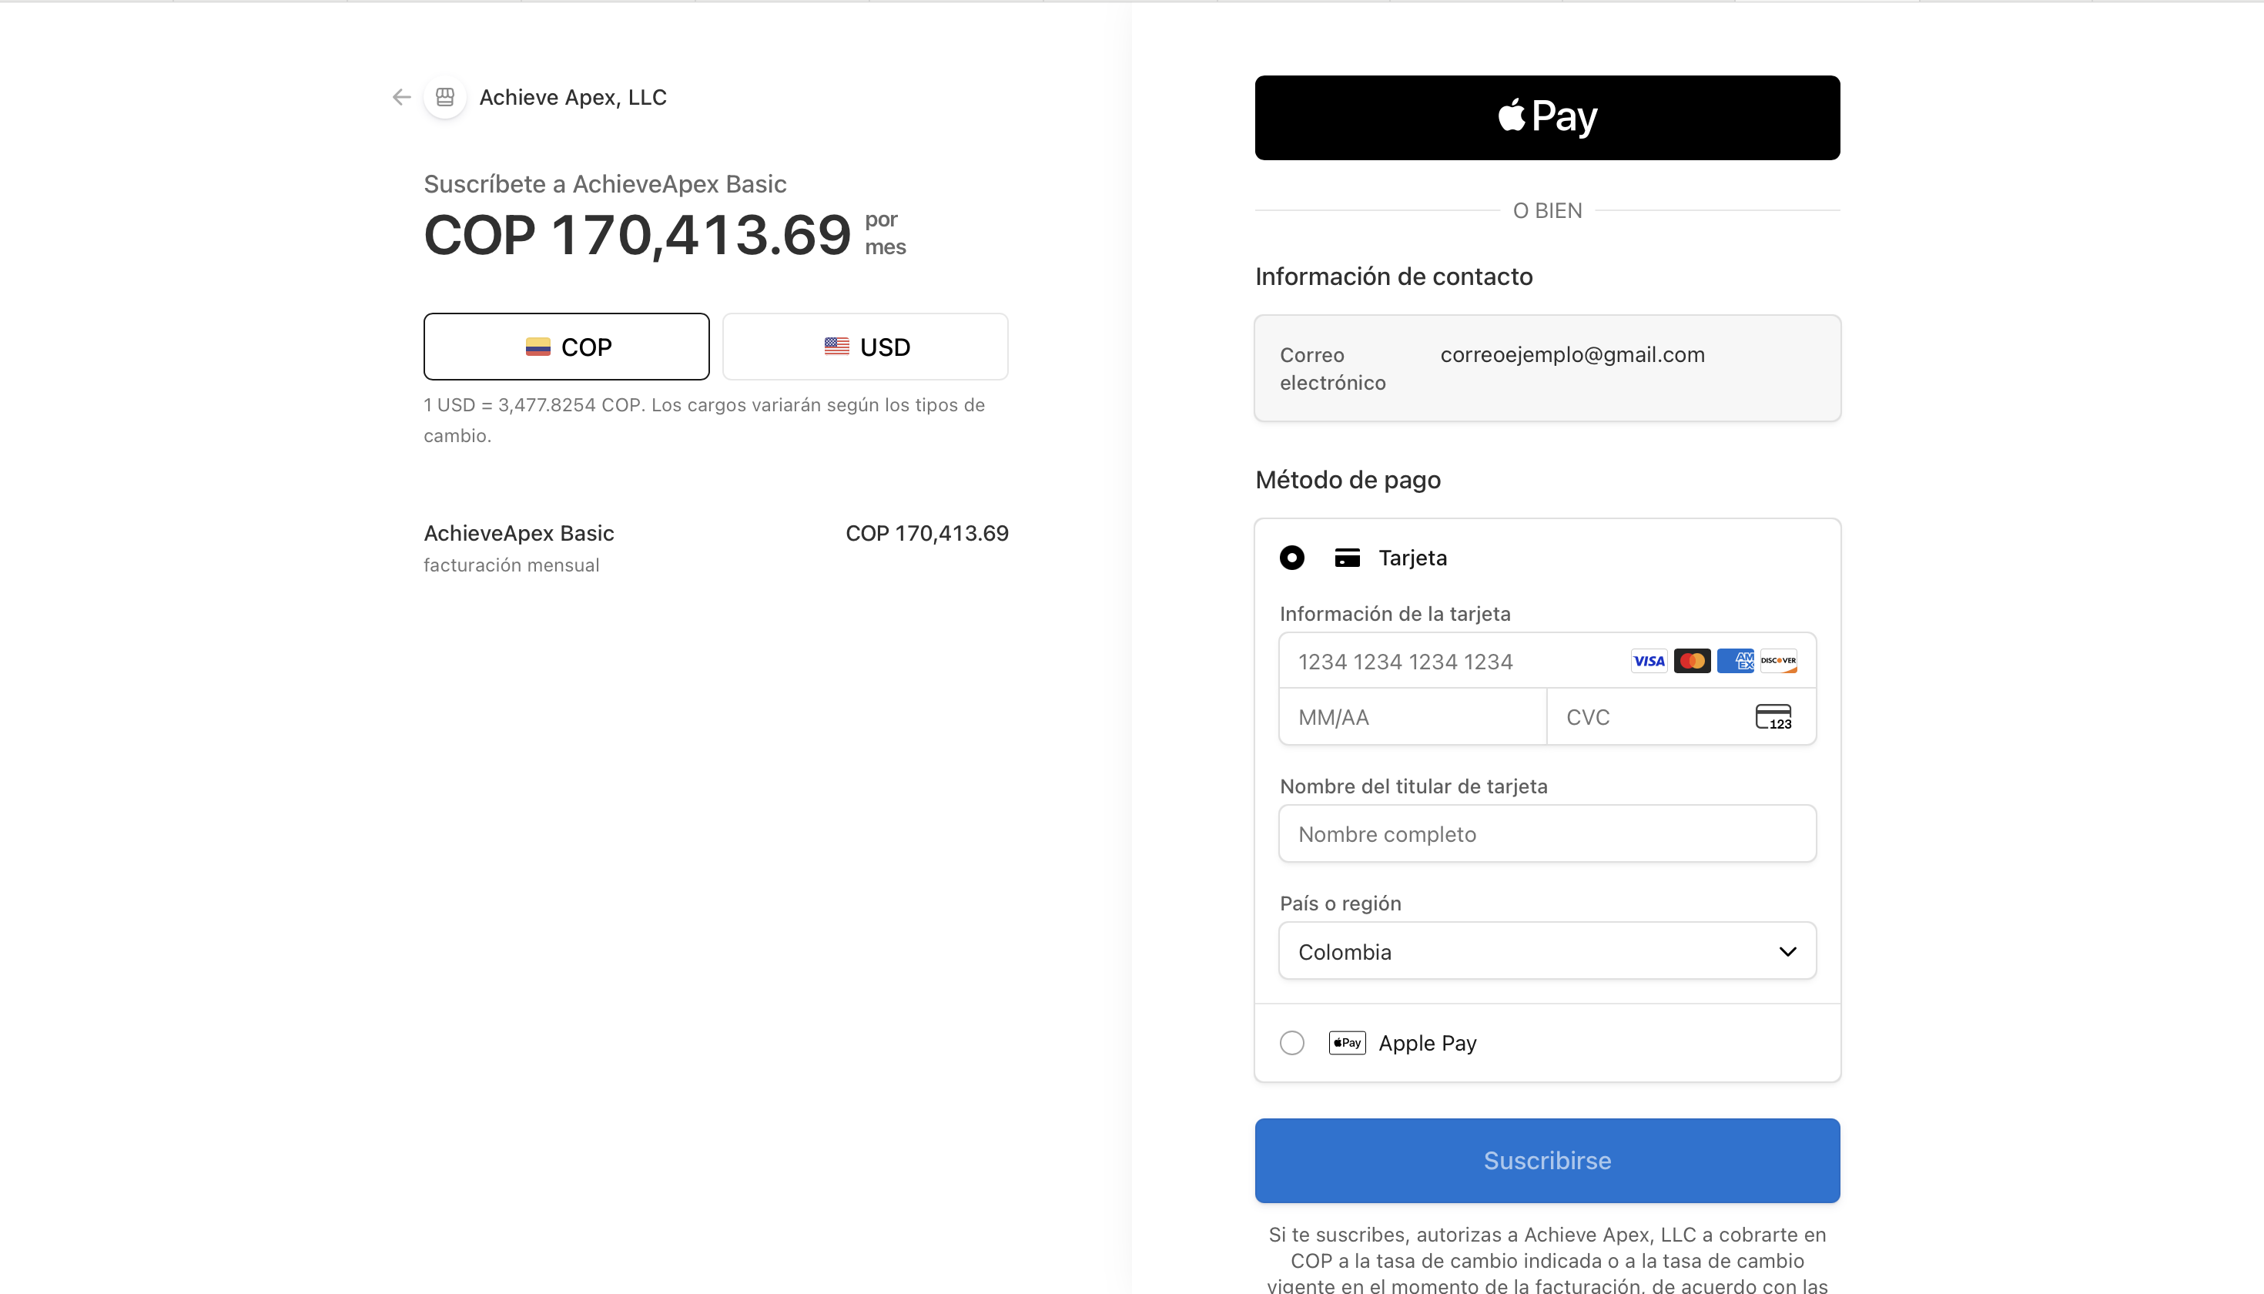Focus the MM/AA expiry field

(1413, 717)
